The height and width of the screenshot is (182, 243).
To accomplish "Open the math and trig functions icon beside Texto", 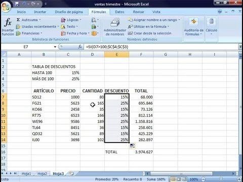I will 95,27.
